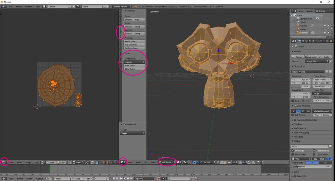The width and height of the screenshot is (335, 181).
Task: Open the 24 fps frame rate dropdown
Action: pyautogui.click(x=322, y=93)
